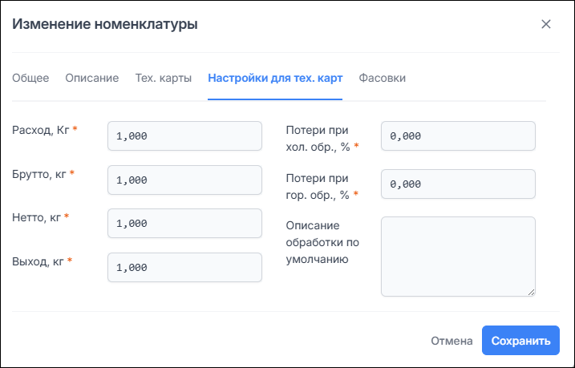Click the Потери при хол. обр. label

[x=318, y=137]
